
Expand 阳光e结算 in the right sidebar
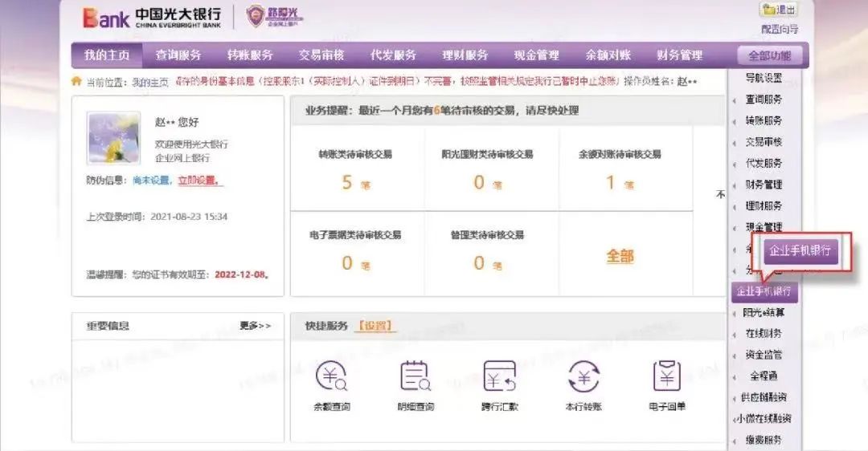pos(764,312)
